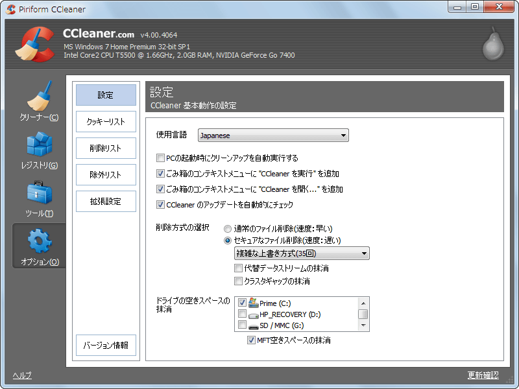The image size is (519, 389).
Task: Click the drive list scroll down arrow
Action: click(x=363, y=325)
